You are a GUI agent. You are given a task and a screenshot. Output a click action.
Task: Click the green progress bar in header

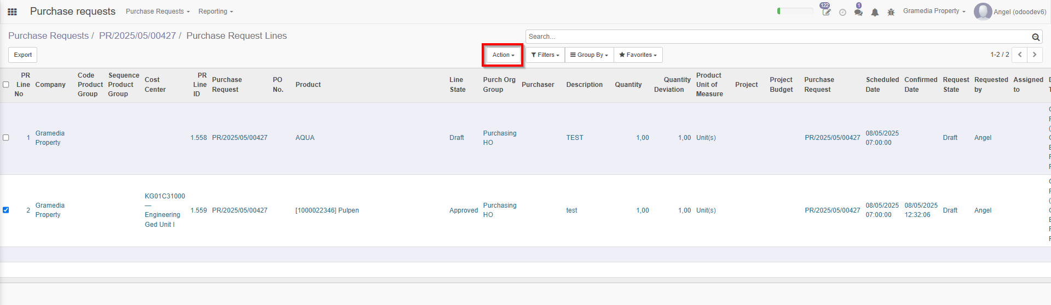click(x=795, y=11)
